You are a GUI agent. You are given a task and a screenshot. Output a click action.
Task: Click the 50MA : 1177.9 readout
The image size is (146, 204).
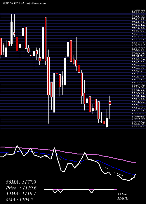[21, 182]
